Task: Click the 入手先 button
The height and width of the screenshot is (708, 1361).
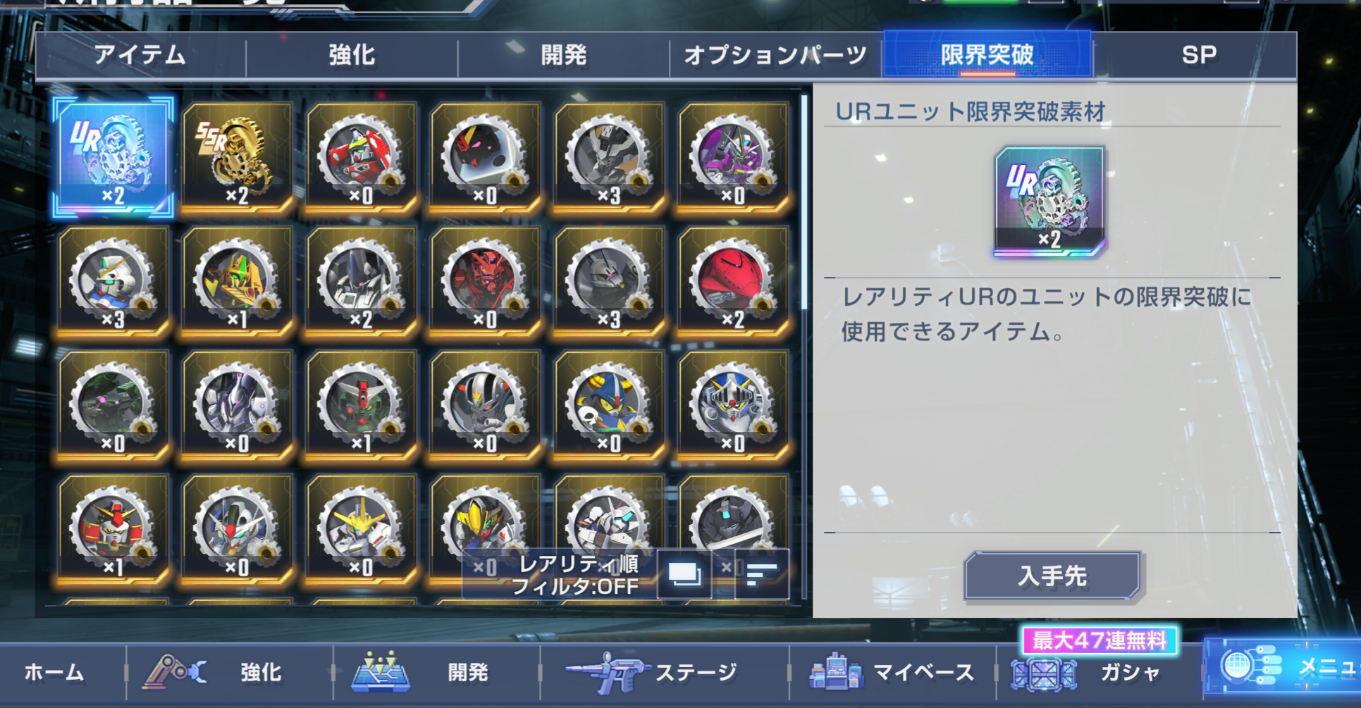Action: click(1052, 576)
